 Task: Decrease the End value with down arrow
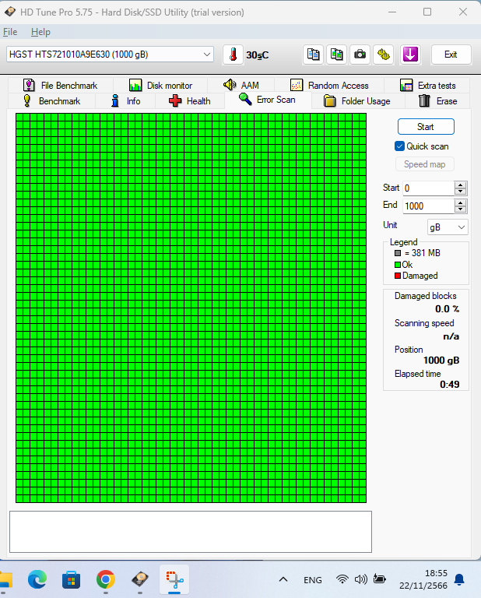pos(461,209)
